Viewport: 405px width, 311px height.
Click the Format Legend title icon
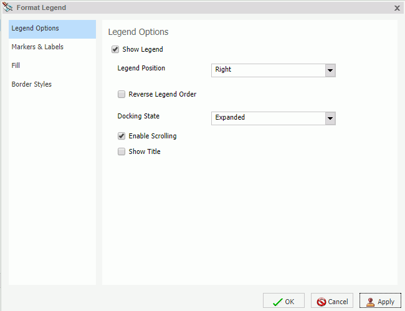pos(7,7)
